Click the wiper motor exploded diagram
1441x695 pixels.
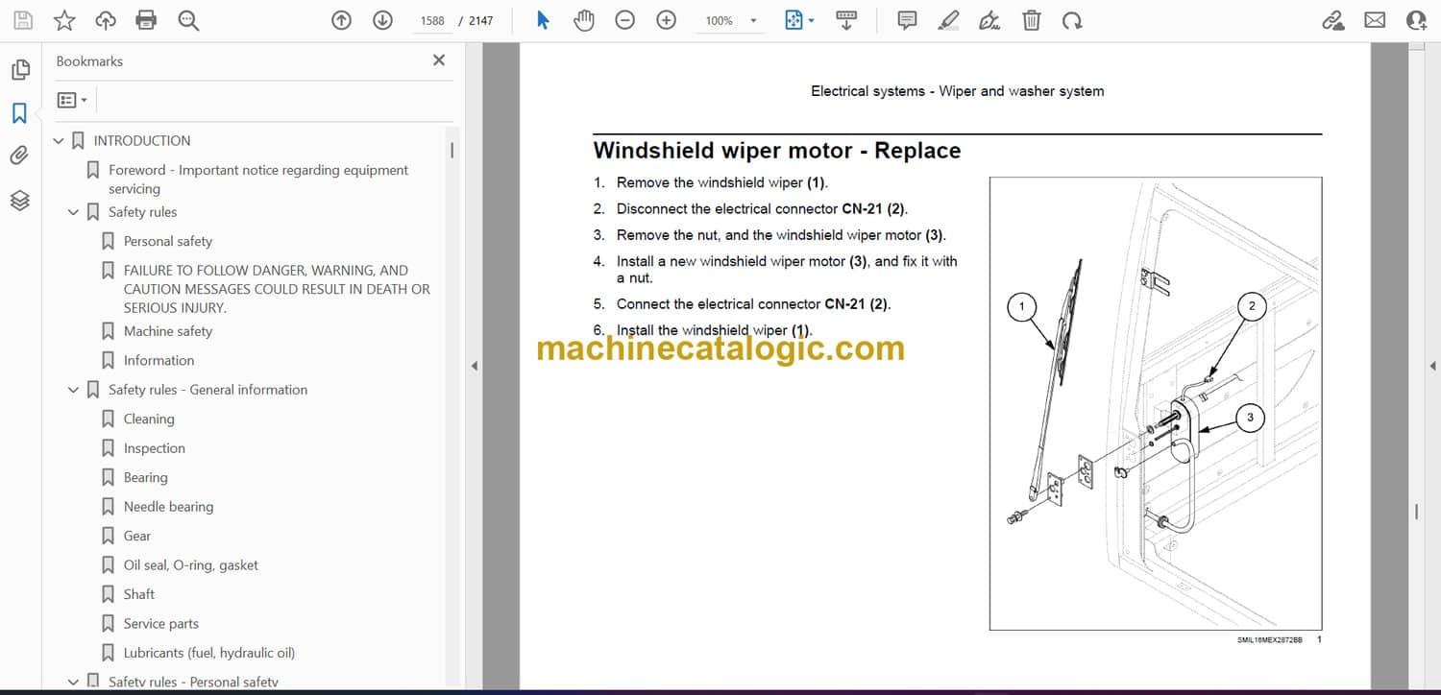coord(1156,403)
